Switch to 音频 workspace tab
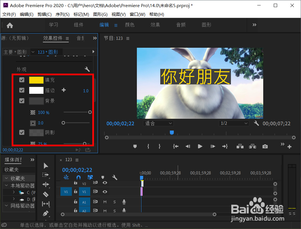This screenshot has width=301, height=229. (181, 25)
